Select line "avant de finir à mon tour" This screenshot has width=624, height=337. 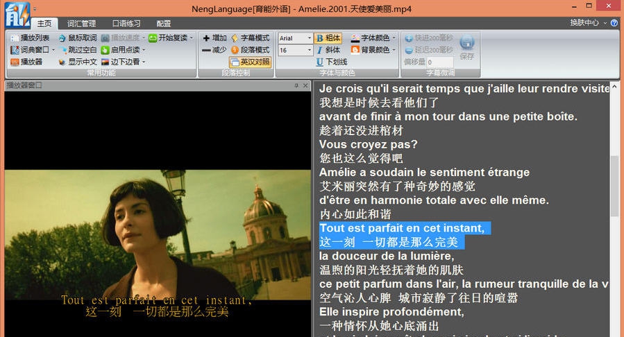click(448, 116)
